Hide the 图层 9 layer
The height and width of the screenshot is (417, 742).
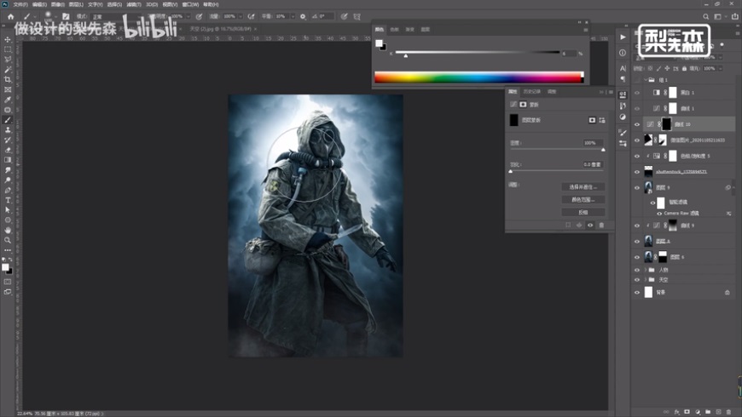(637, 187)
